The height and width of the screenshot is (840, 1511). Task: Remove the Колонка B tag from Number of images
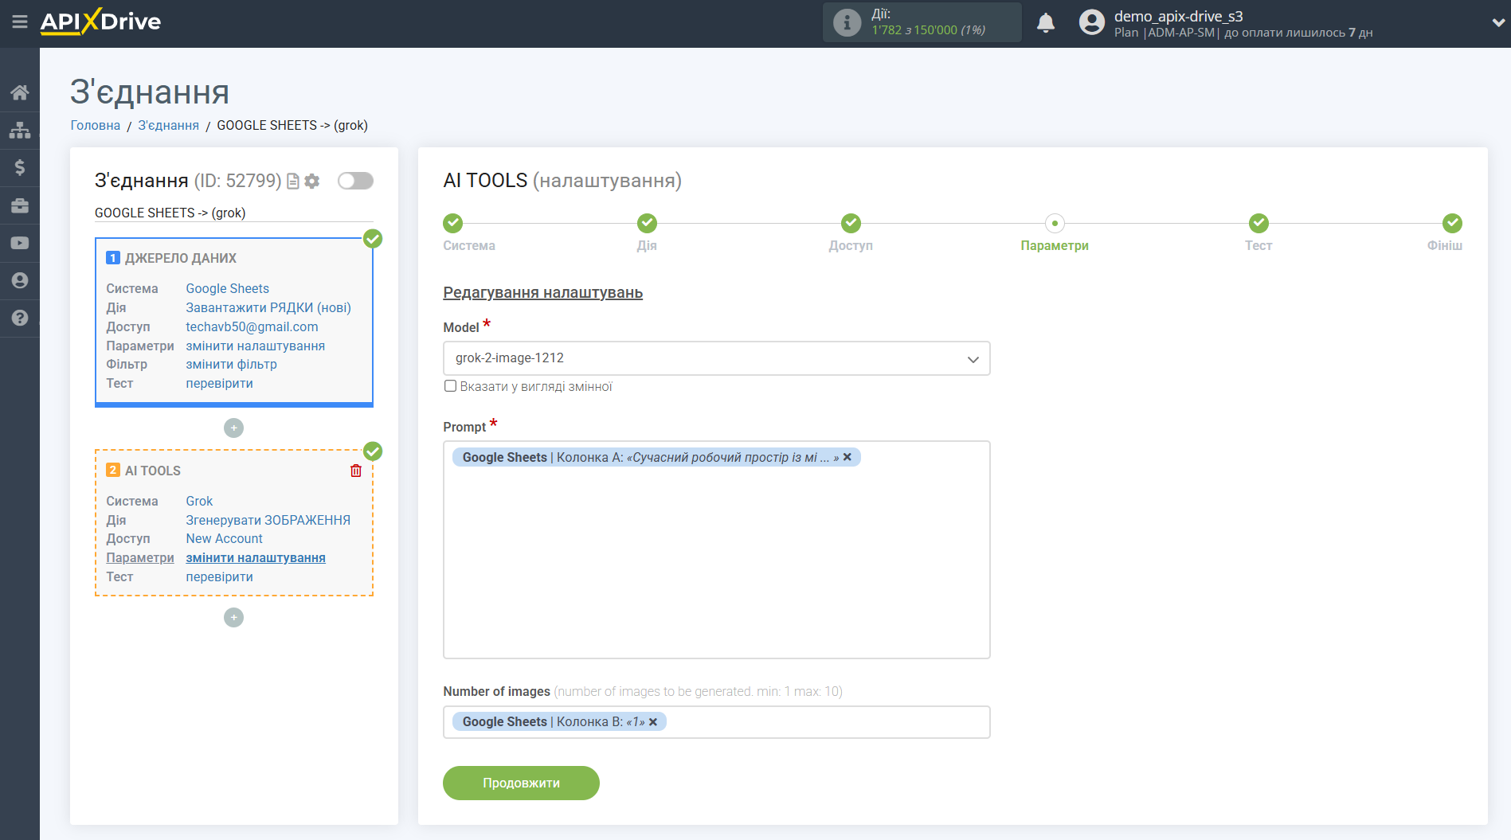pos(653,722)
